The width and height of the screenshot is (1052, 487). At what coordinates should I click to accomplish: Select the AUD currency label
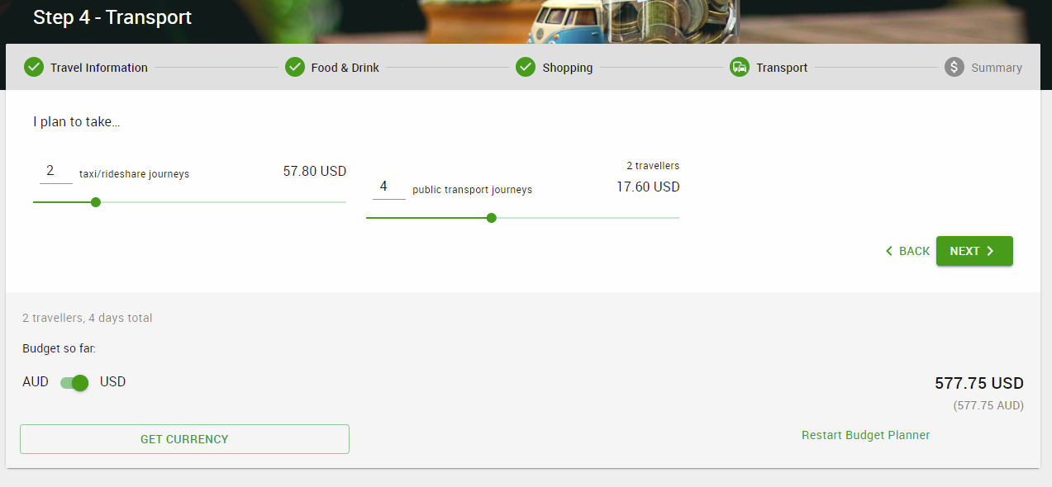(x=36, y=382)
